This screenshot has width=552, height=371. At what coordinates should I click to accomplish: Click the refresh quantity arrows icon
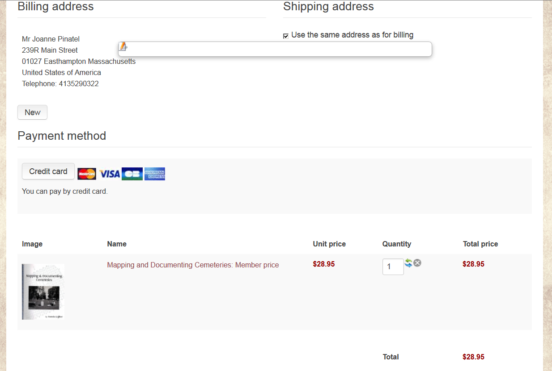pyautogui.click(x=408, y=263)
